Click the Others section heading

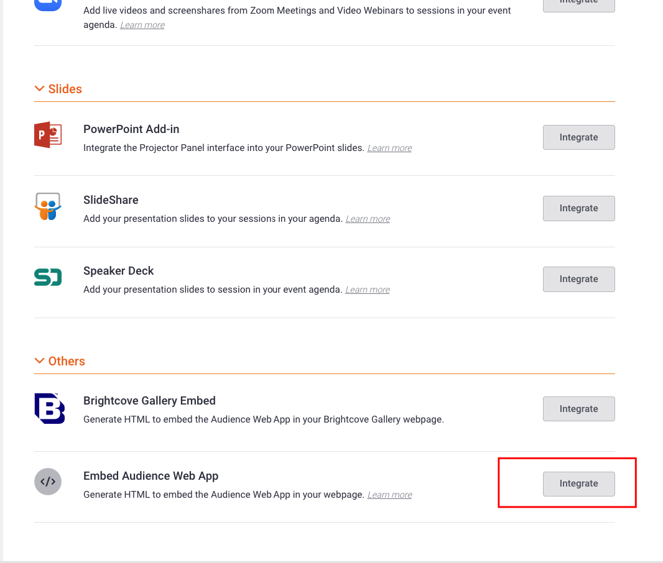coord(67,361)
